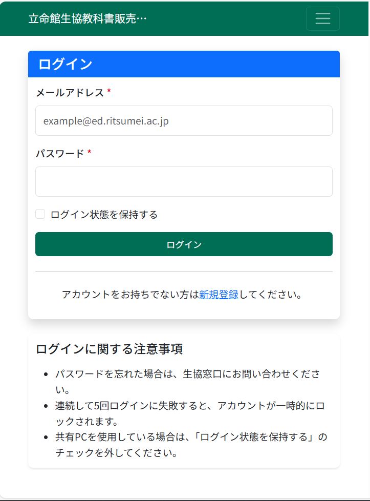This screenshot has width=370, height=501.
Task: Enable the ログイン状態を保持する checkbox
Action: tap(40, 214)
